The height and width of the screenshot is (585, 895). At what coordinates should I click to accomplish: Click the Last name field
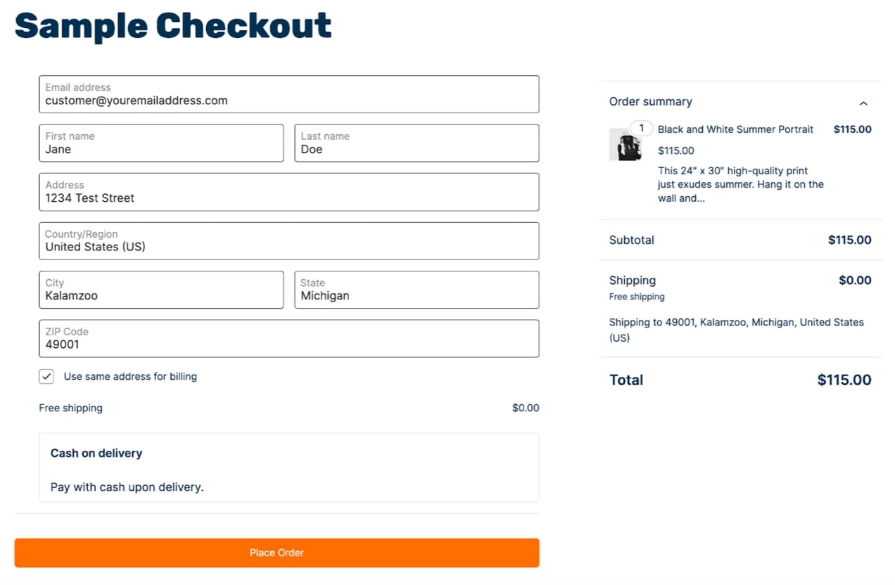pos(416,149)
